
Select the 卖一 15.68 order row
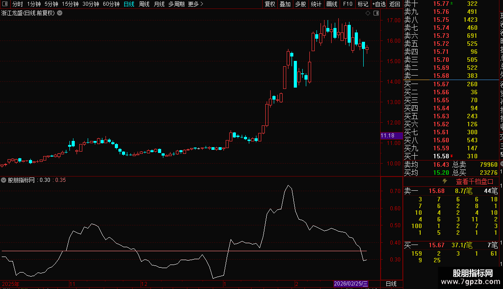coord(451,76)
